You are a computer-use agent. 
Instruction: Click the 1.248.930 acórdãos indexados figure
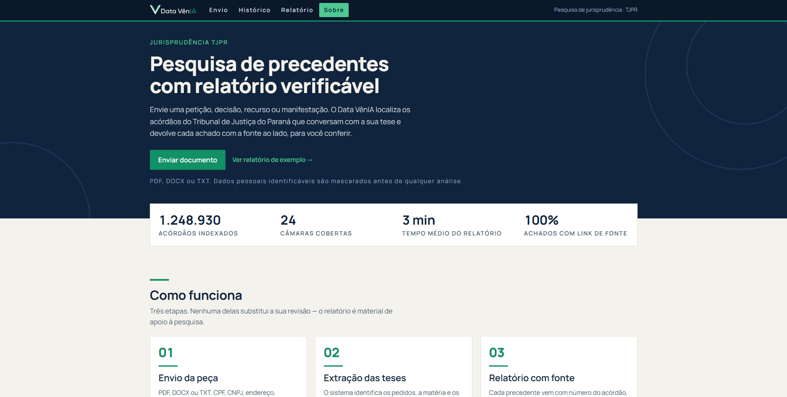click(x=198, y=225)
